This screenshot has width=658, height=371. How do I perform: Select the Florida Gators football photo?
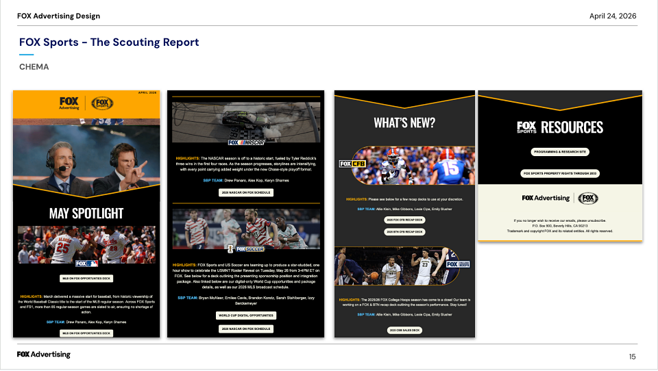click(x=413, y=166)
